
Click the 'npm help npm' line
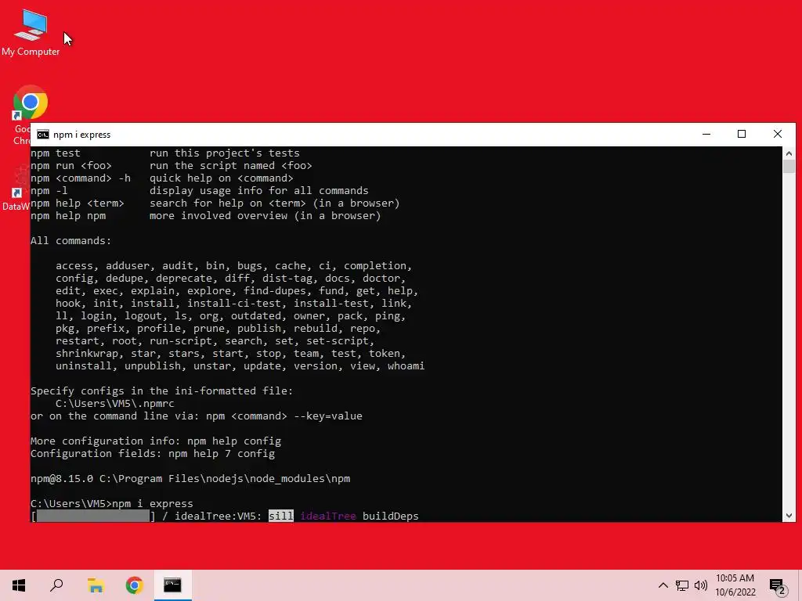[206, 216]
